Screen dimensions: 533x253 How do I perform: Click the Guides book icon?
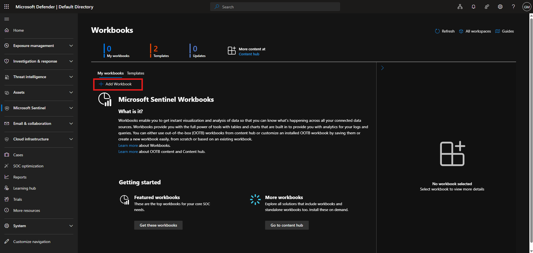[497, 31]
